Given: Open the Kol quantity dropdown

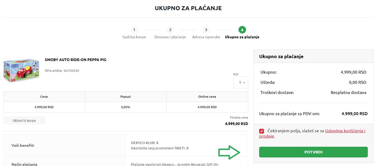Looking at the screenshot, I should point(241,83).
